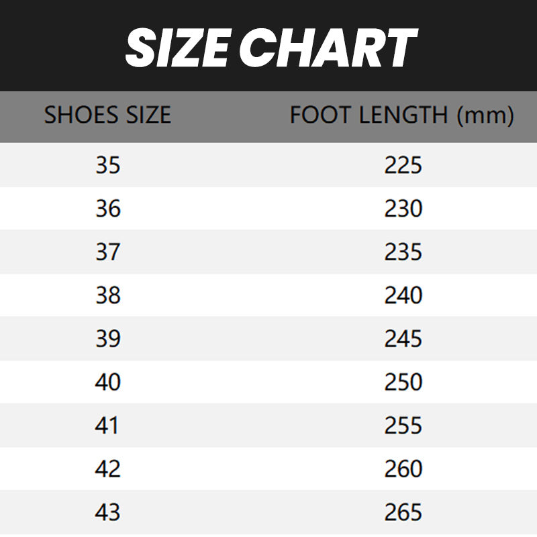This screenshot has width=537, height=537.
Task: Pick shoe size 42 in the chart
Action: (x=107, y=469)
